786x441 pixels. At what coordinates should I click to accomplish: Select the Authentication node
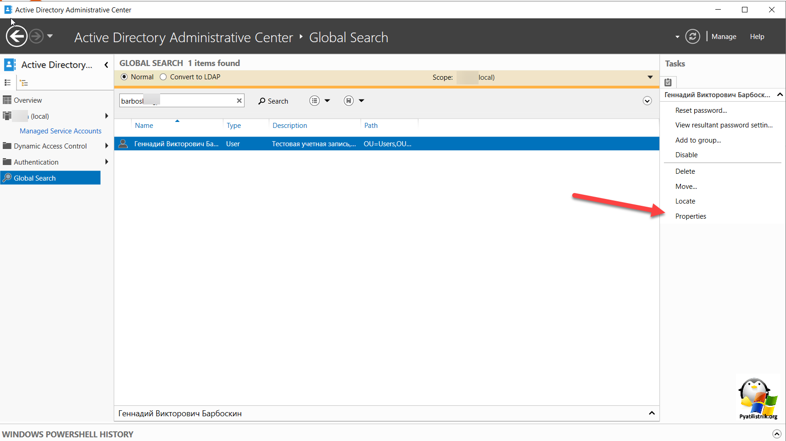click(36, 162)
